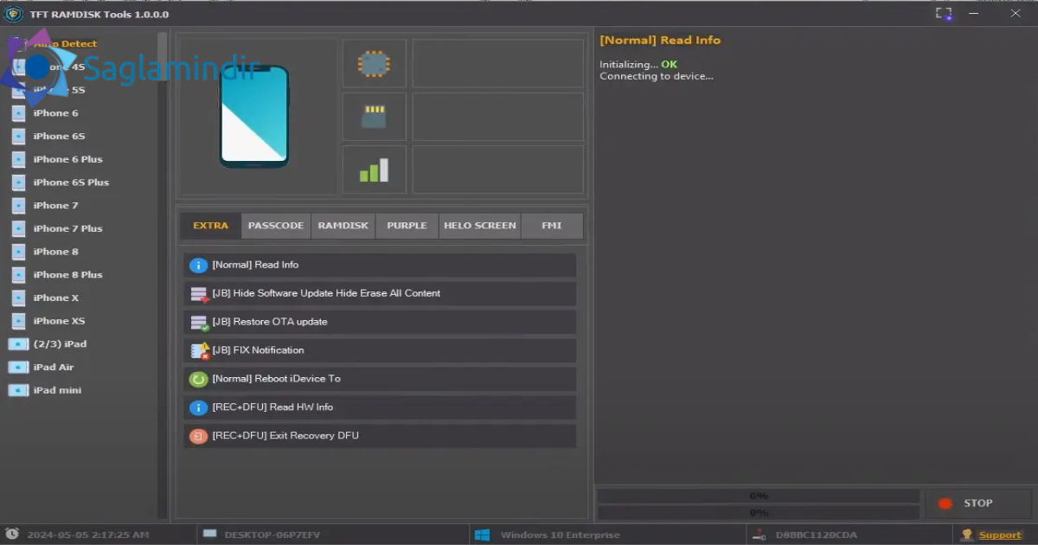Choose iPhone XS label in list

[59, 321]
